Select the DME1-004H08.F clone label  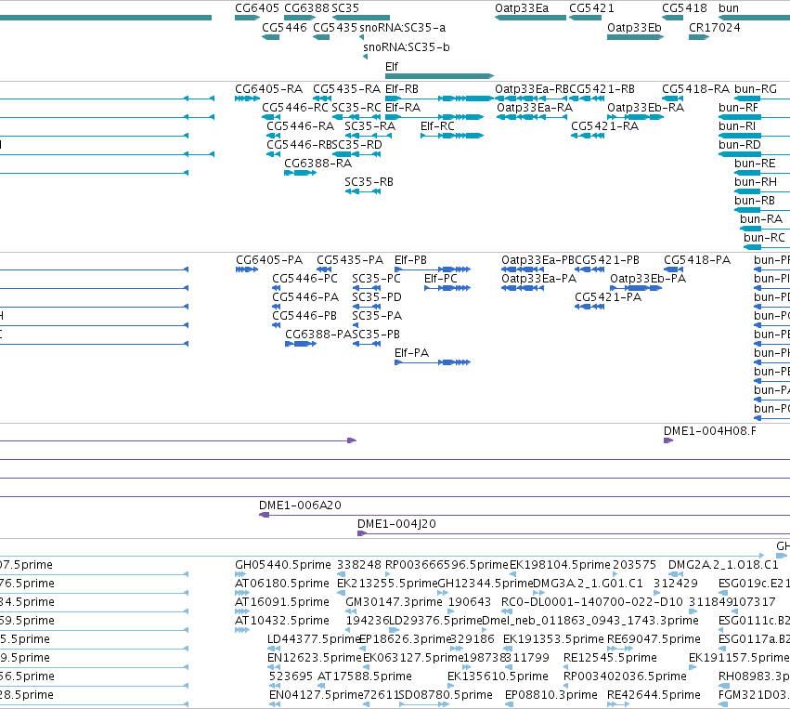(x=709, y=431)
